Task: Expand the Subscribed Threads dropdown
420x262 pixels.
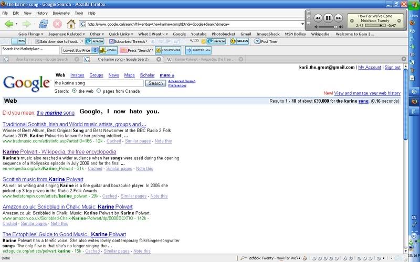Action: coord(128,41)
